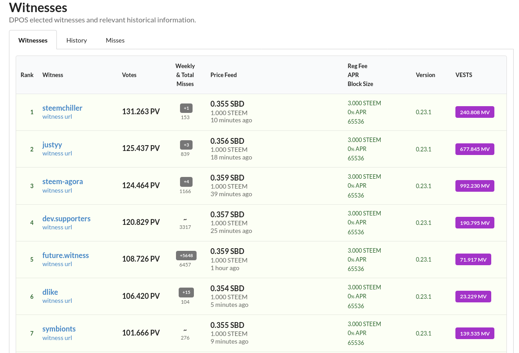Viewport: 519px width, 353px height.
Task: Follow witness url link under steemchiller
Action: [x=57, y=116]
